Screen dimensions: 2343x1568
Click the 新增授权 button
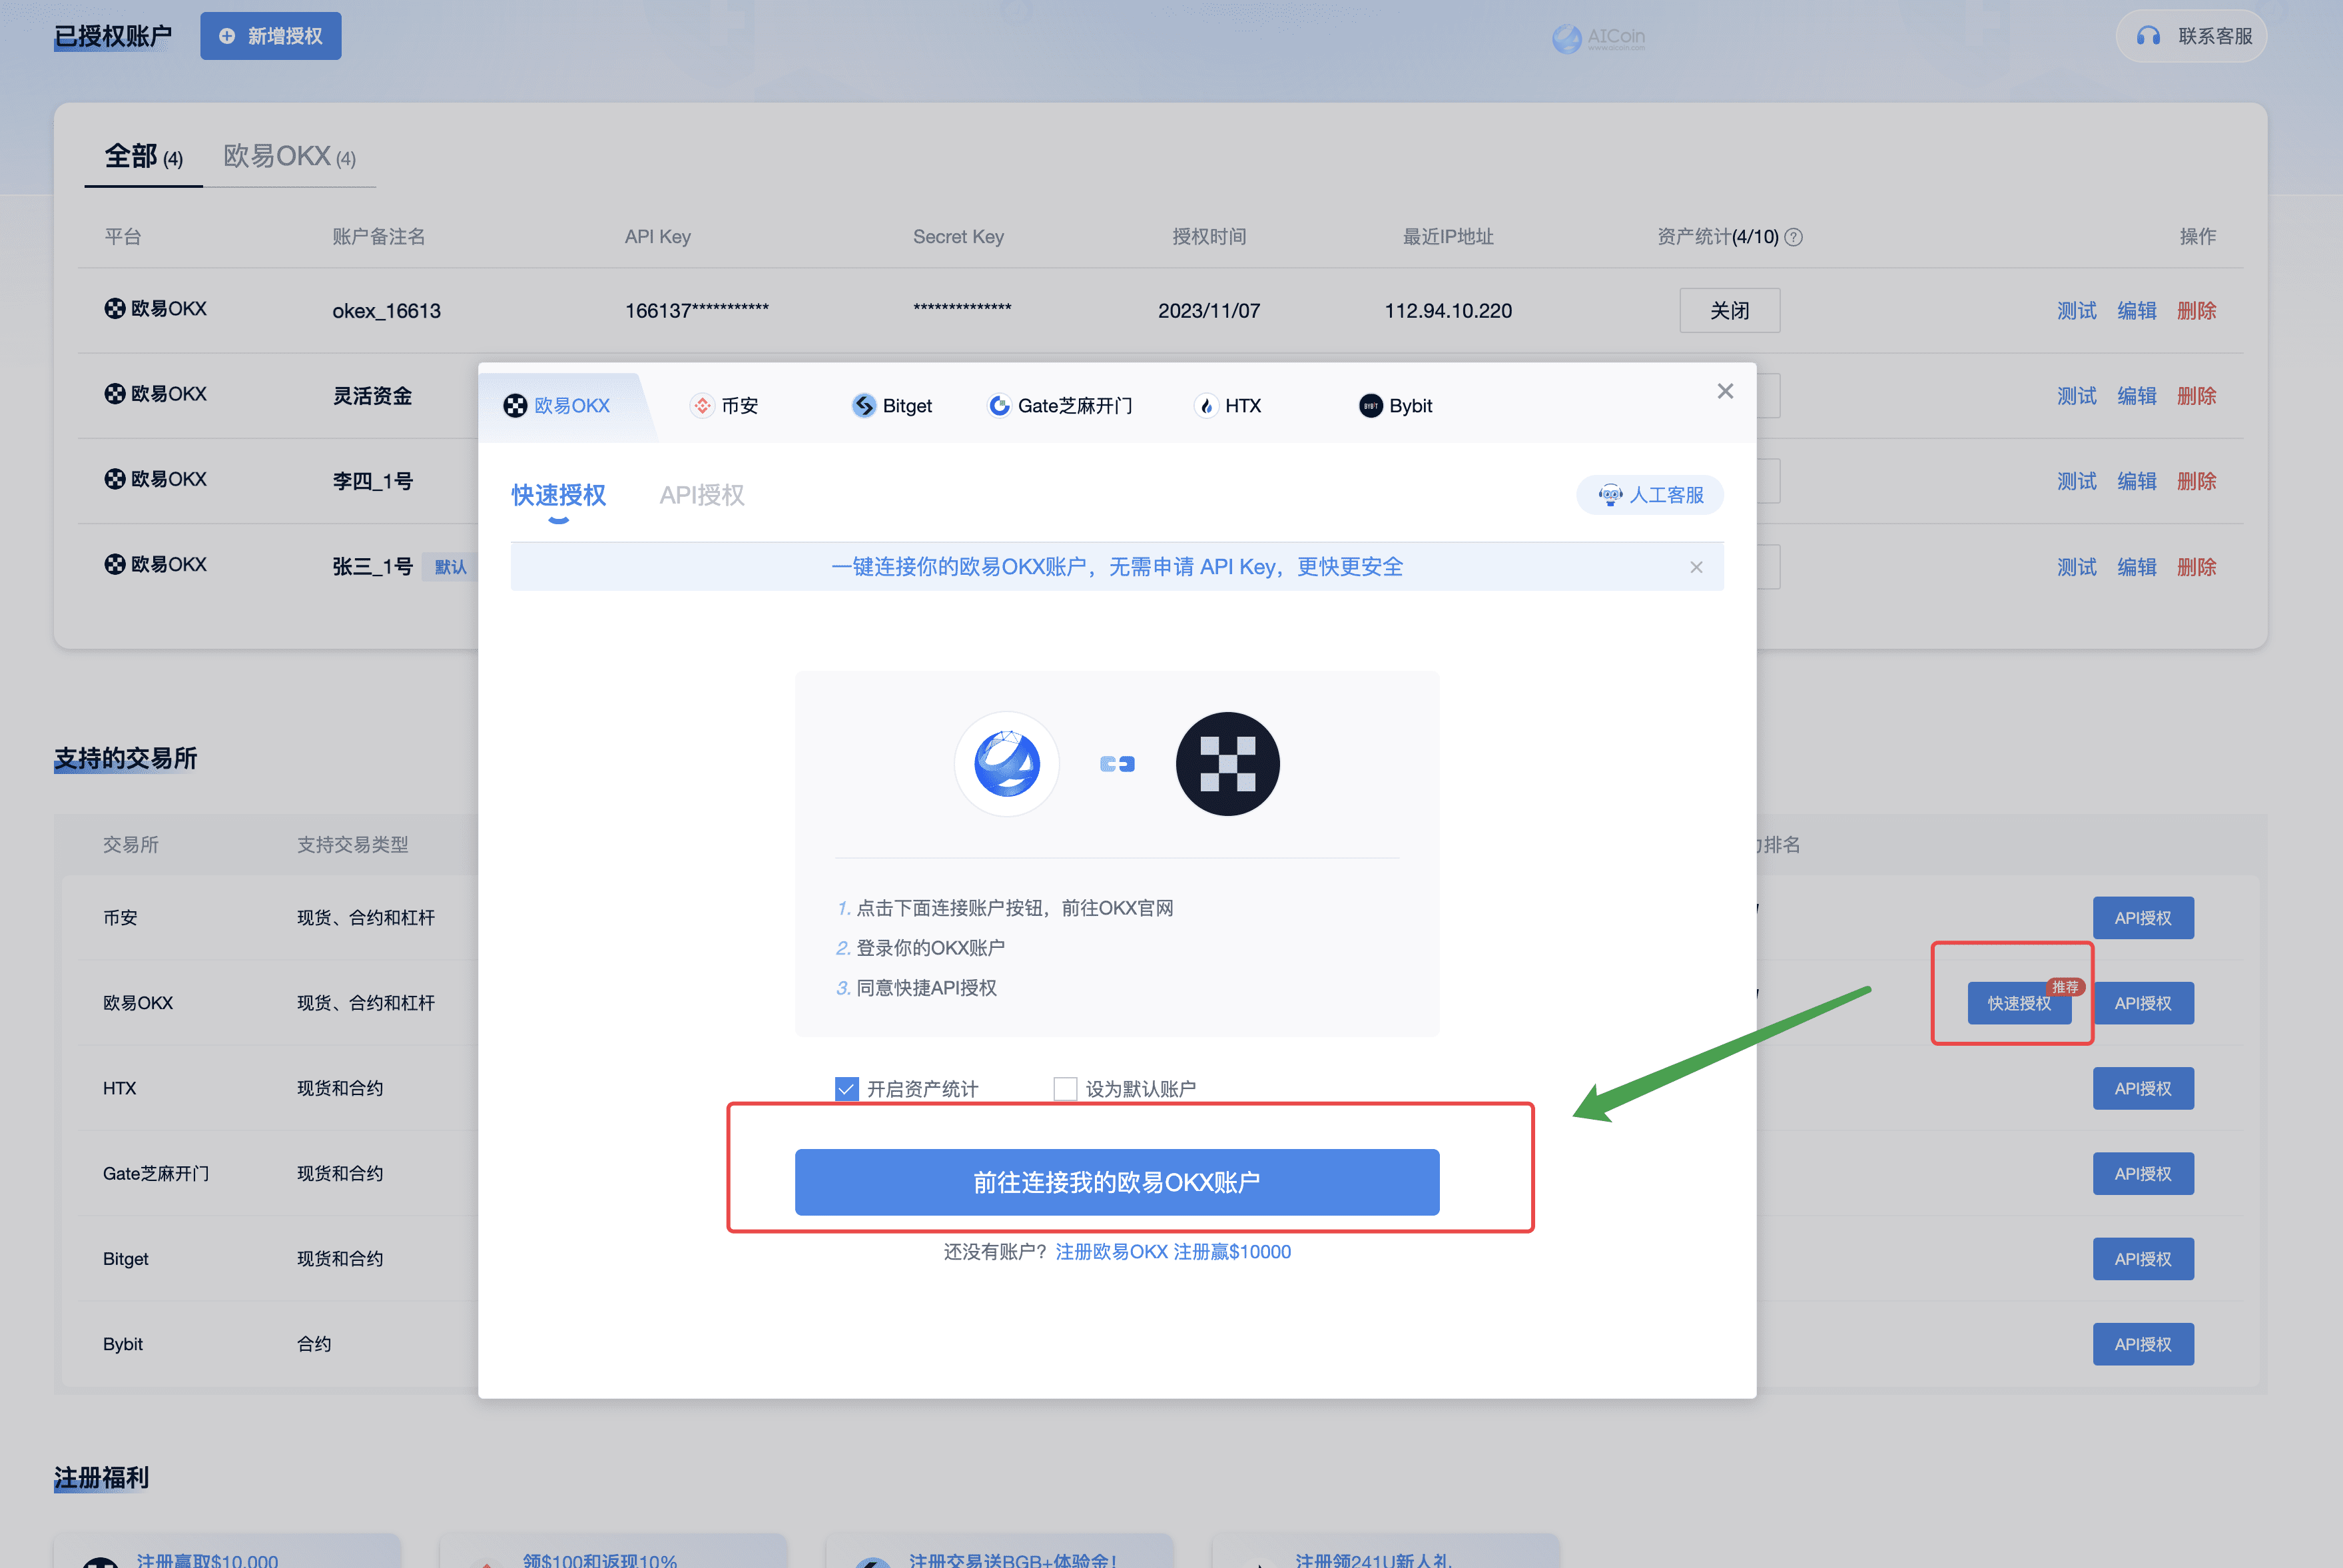pos(271,36)
